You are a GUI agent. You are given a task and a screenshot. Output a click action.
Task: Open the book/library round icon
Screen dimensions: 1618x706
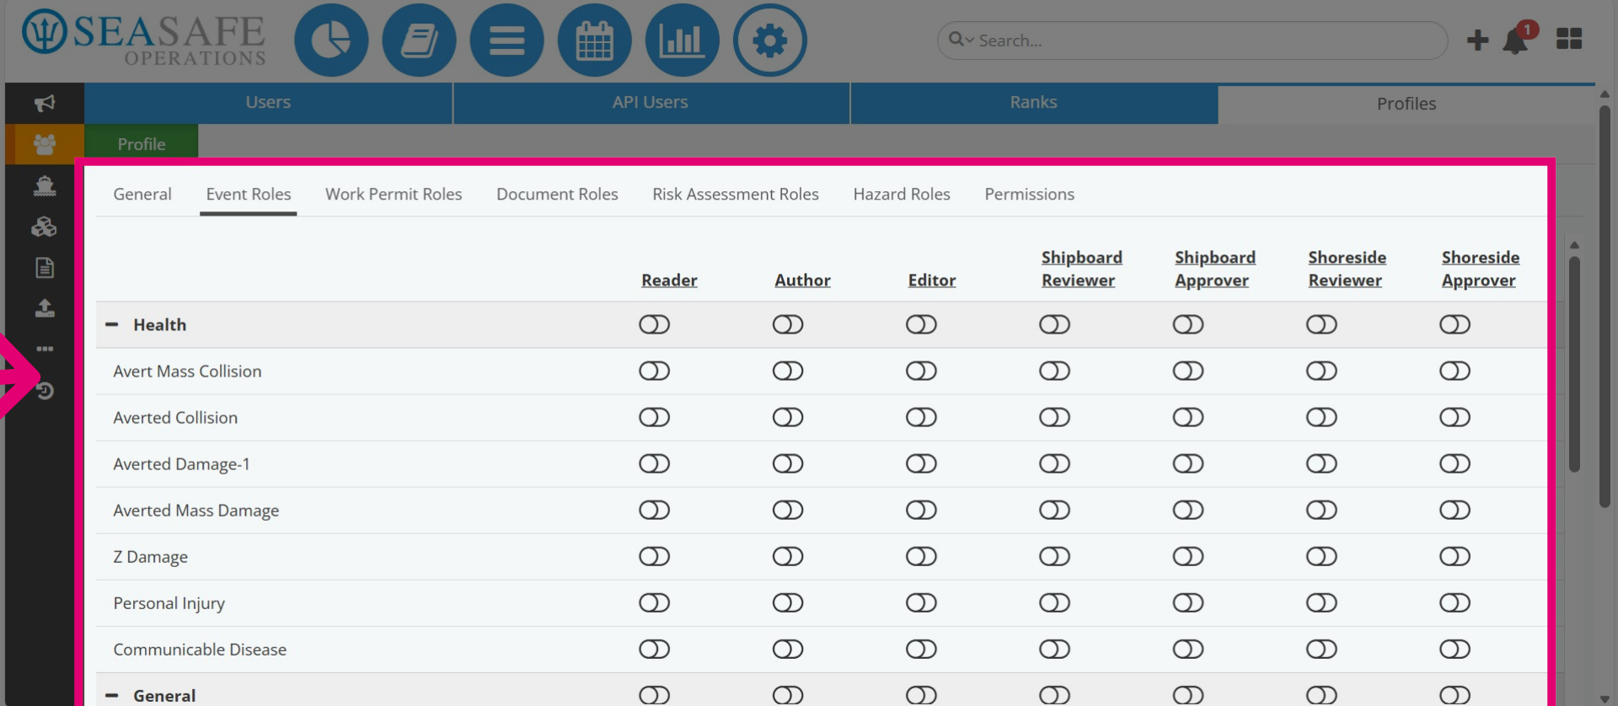coord(419,40)
